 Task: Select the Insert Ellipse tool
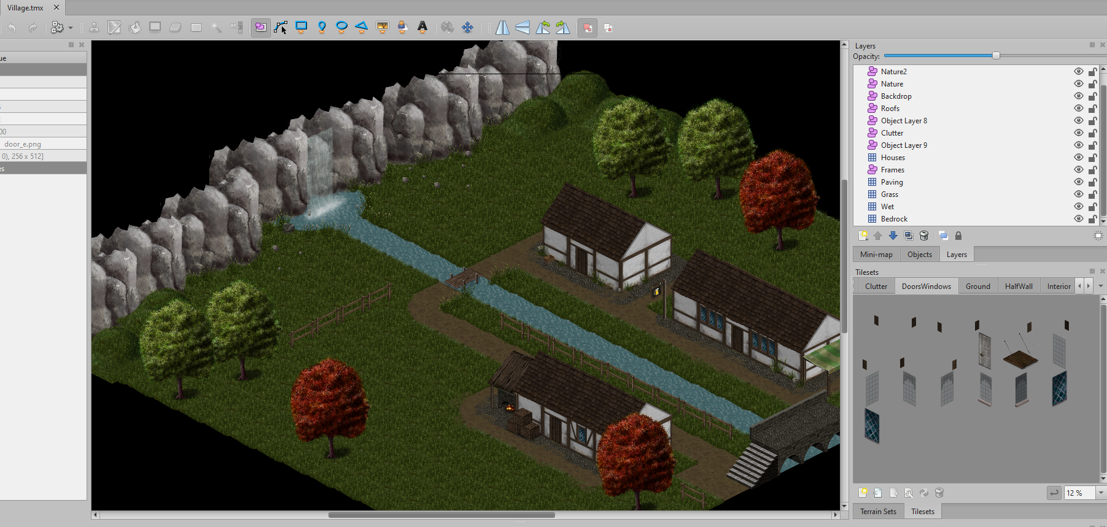[342, 27]
